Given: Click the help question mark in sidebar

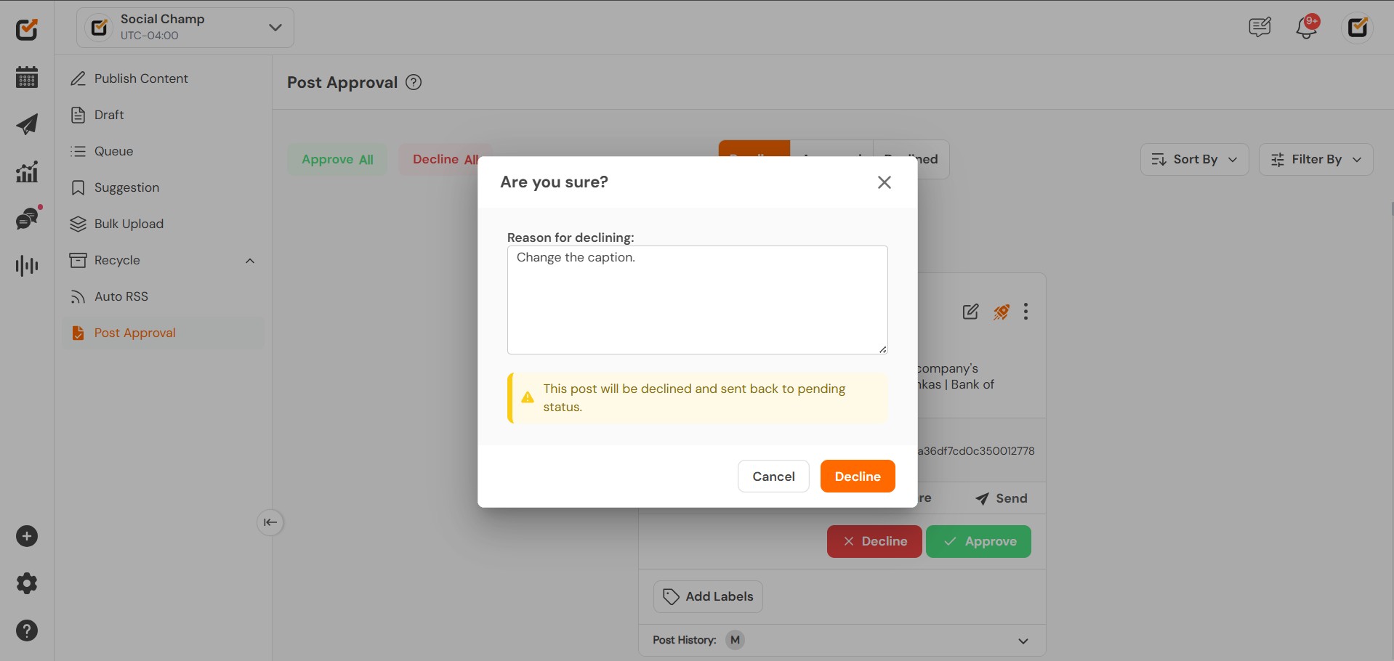Looking at the screenshot, I should point(27,630).
